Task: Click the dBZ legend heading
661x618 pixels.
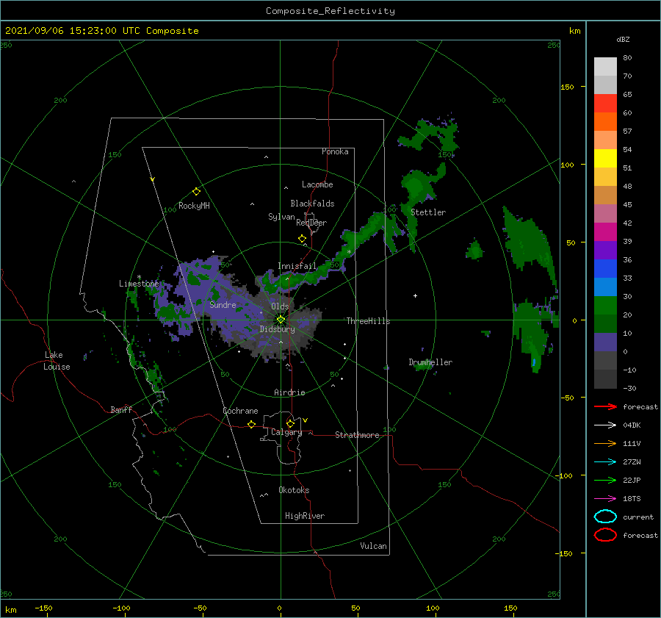Action: [x=623, y=39]
